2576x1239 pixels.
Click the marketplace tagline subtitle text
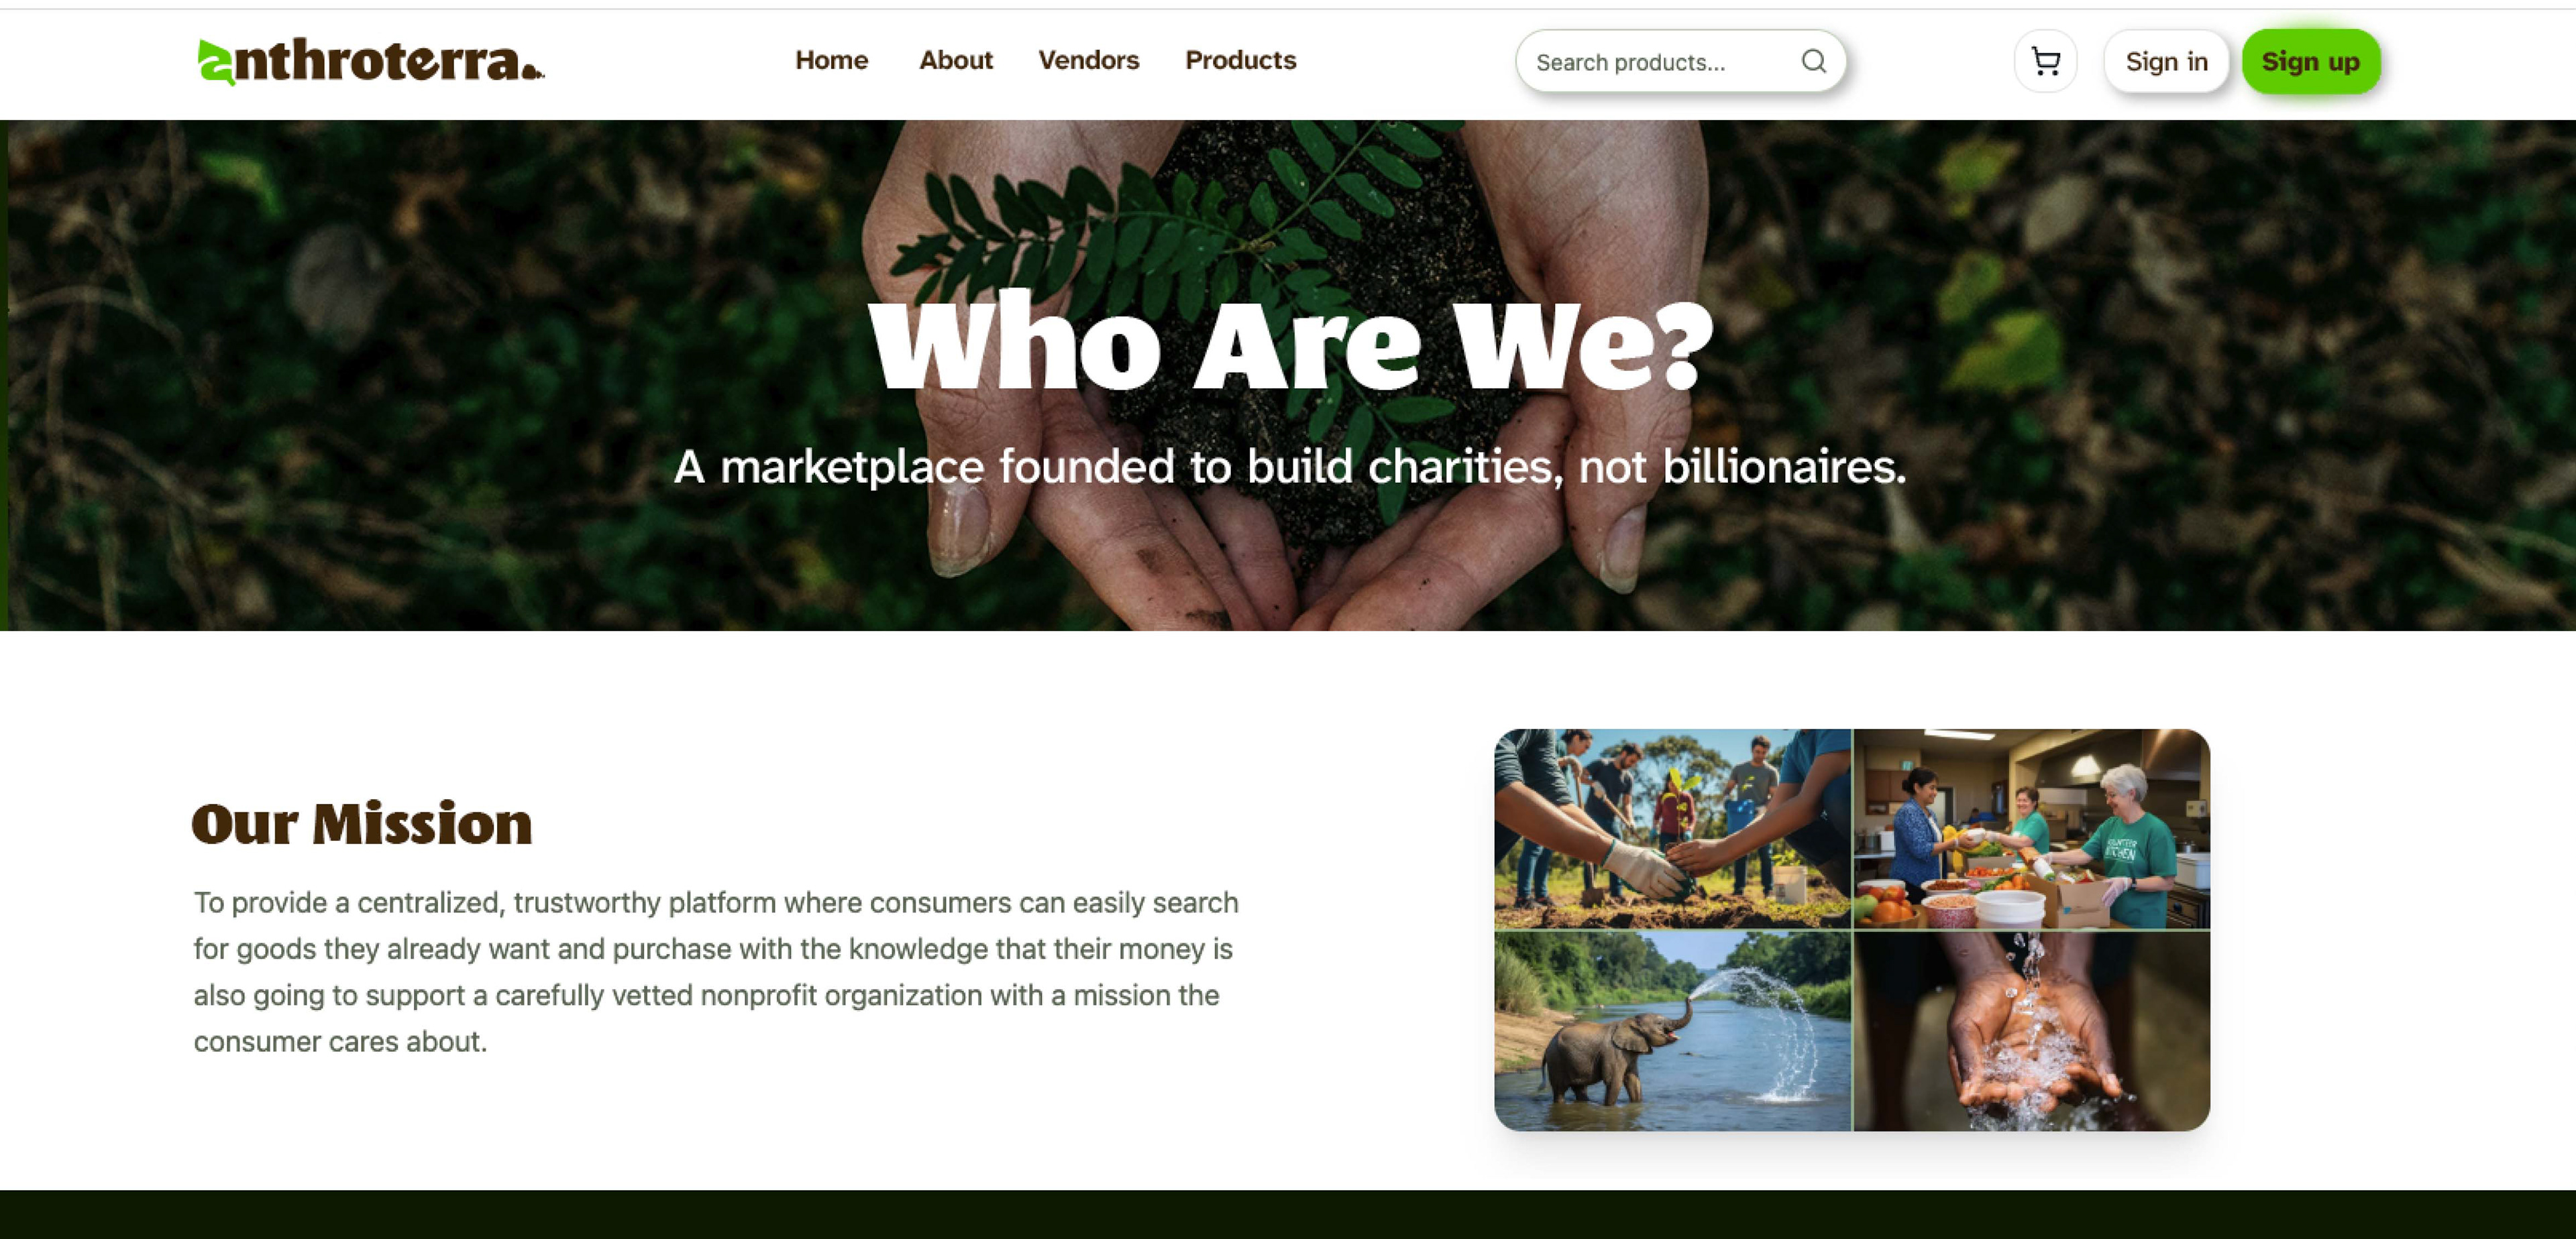pos(1290,467)
